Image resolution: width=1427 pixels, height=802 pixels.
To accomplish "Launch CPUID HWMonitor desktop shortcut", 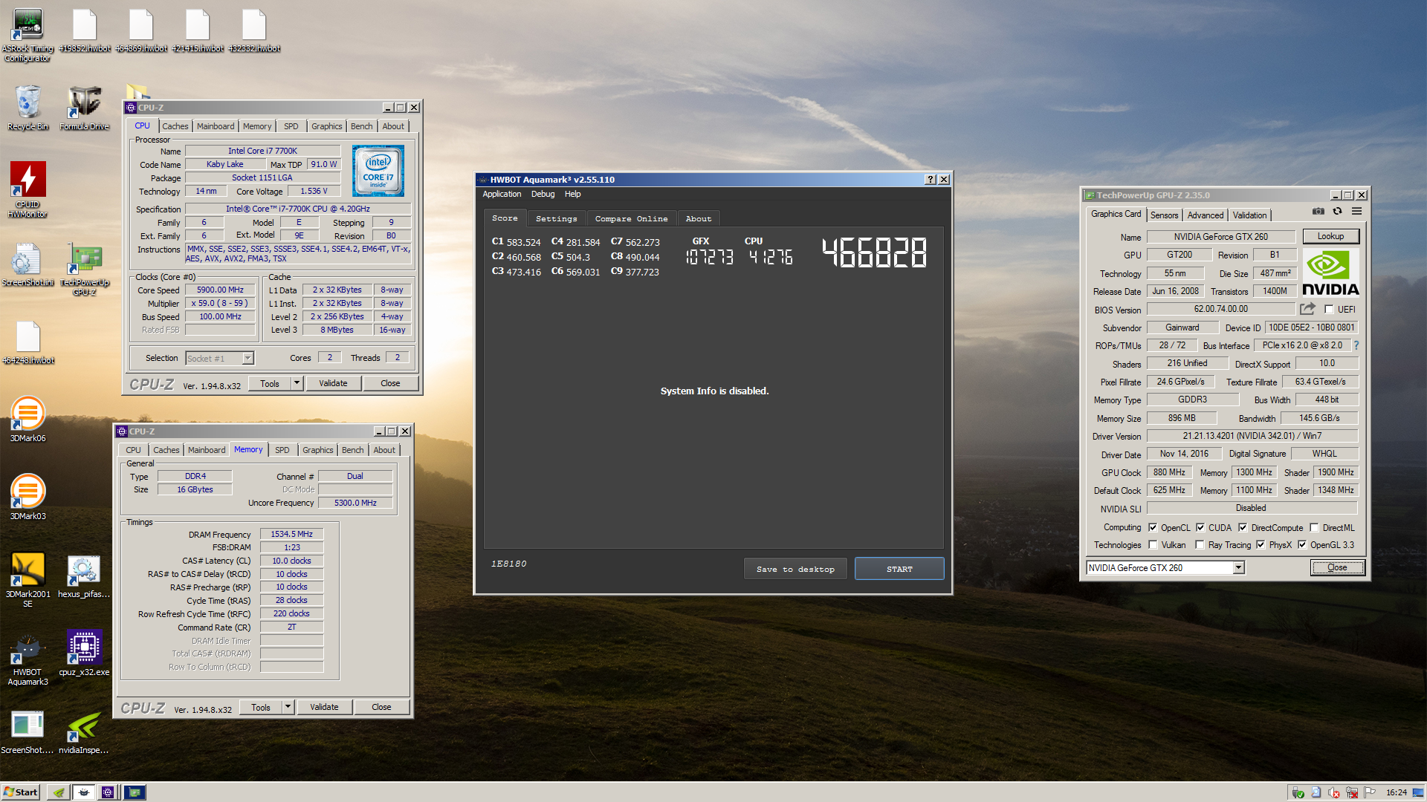I will point(27,189).
